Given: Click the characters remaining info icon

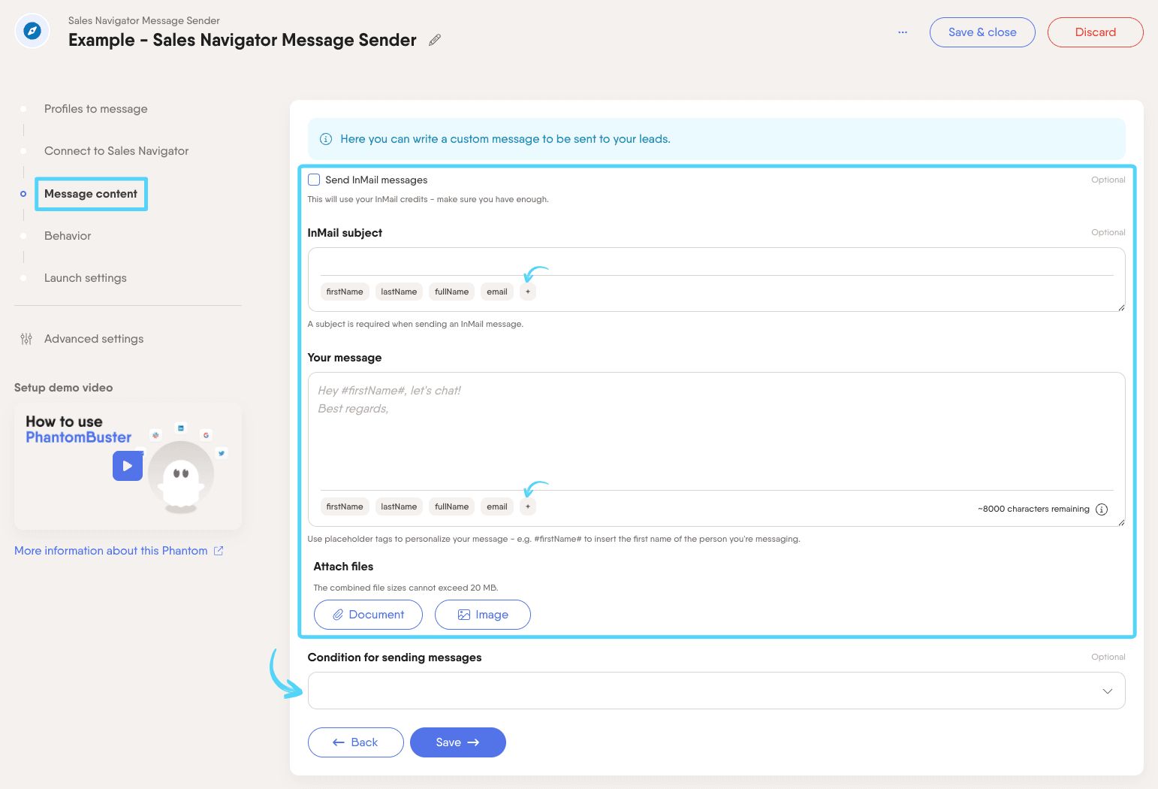Looking at the screenshot, I should click(1102, 509).
